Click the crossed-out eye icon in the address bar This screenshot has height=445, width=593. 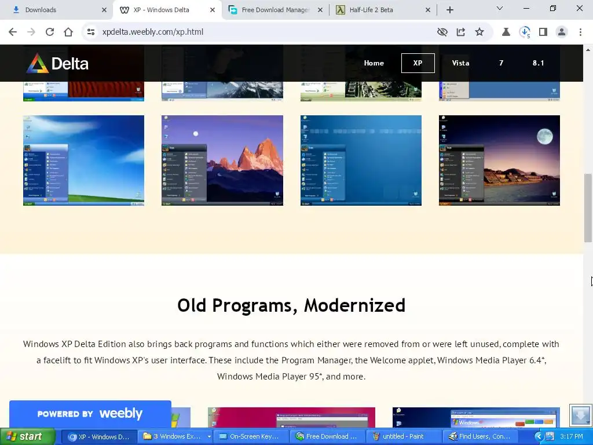[442, 32]
